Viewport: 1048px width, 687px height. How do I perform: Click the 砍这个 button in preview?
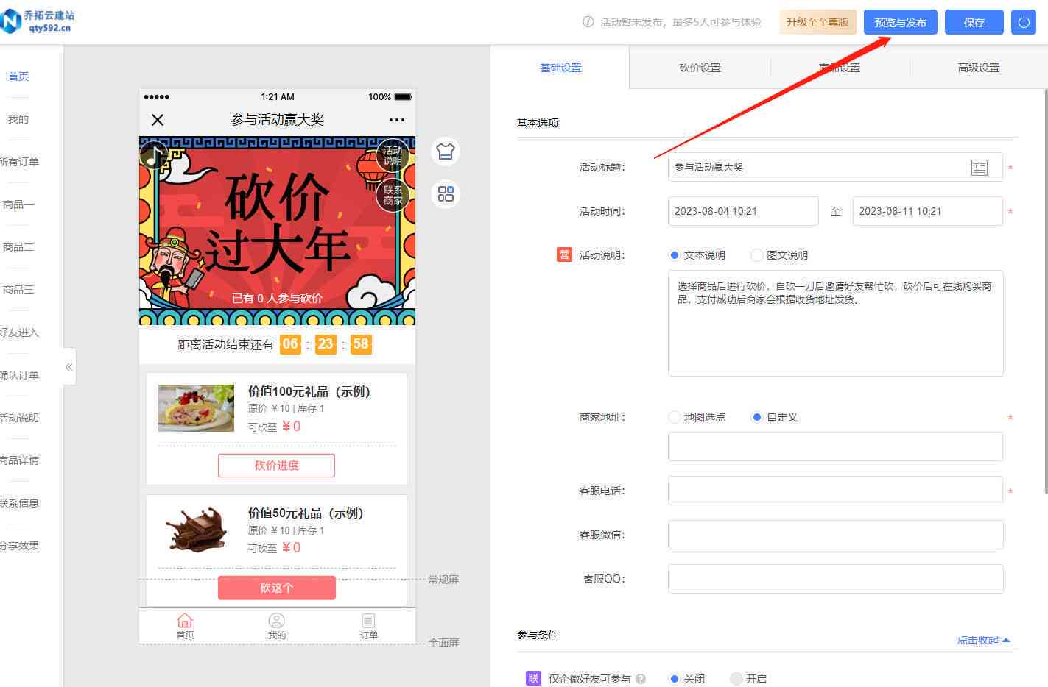tap(276, 587)
